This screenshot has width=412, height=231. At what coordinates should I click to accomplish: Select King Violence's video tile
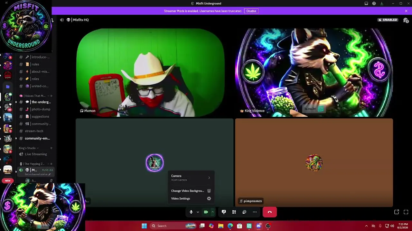tap(314, 73)
